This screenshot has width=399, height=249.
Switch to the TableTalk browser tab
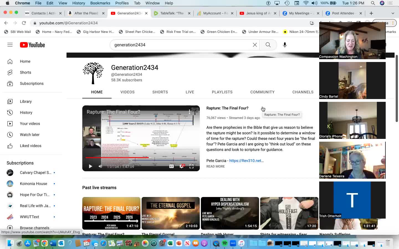(172, 13)
